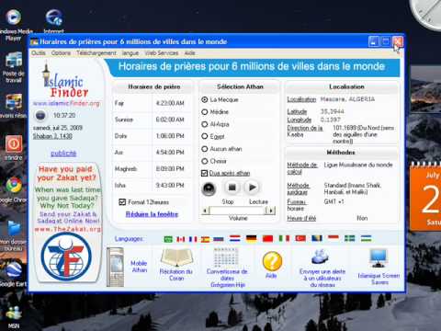Screen dimensions: 441x331
Task: Open the langue menu
Action: pos(130,53)
